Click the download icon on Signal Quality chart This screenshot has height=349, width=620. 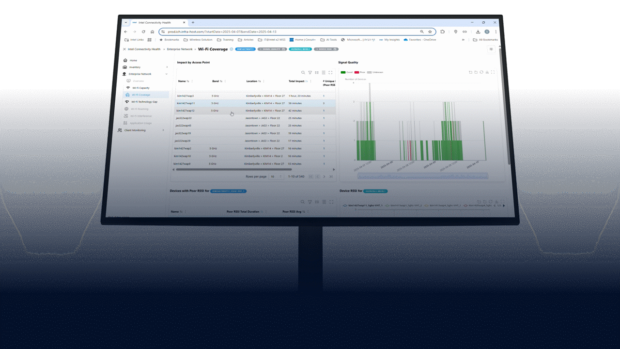pos(487,72)
